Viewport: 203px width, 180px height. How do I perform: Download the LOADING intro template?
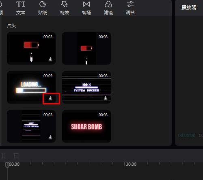(x=50, y=98)
